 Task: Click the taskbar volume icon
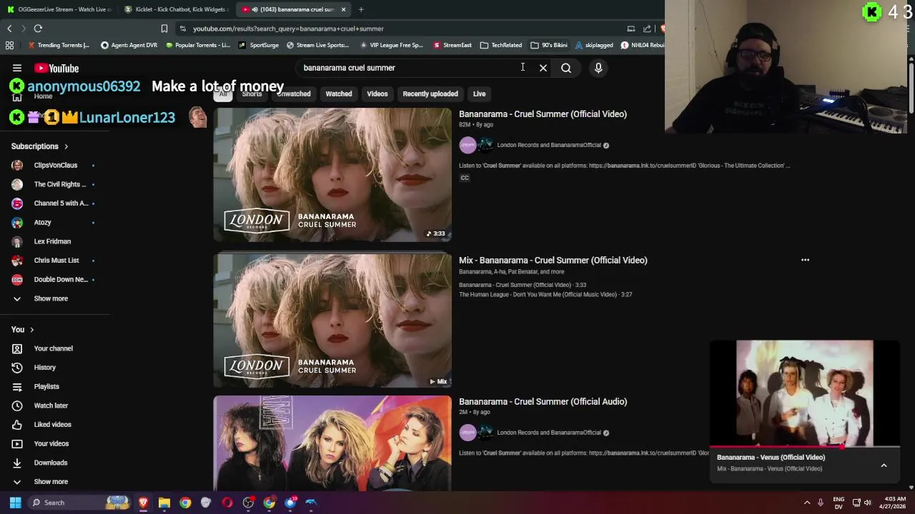pyautogui.click(x=868, y=503)
